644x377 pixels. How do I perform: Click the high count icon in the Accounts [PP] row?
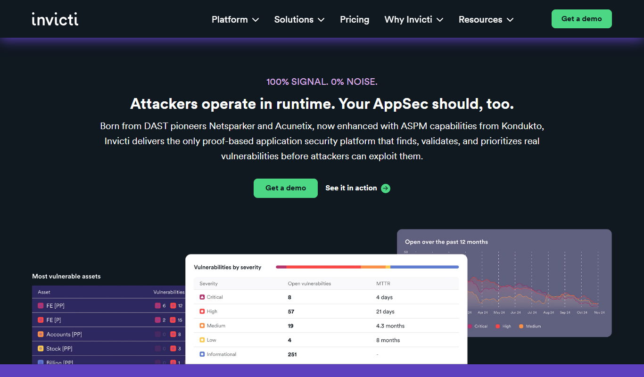pyautogui.click(x=173, y=334)
